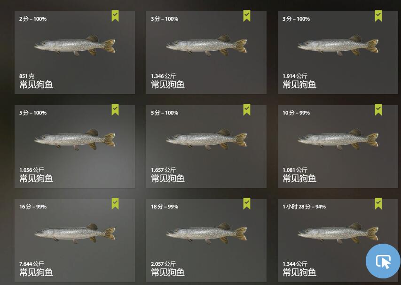This screenshot has height=285, width=401.
Task: Select the 851克 pike fish image
Action: pos(75,46)
